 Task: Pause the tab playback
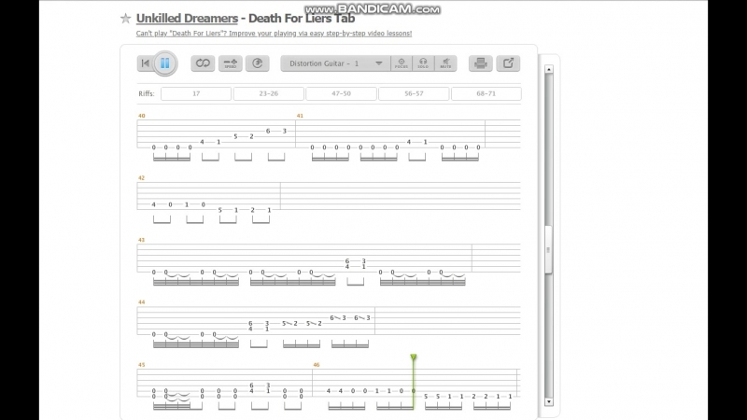click(165, 63)
